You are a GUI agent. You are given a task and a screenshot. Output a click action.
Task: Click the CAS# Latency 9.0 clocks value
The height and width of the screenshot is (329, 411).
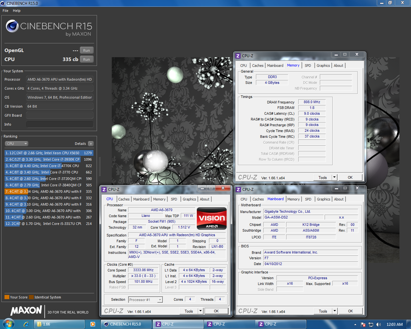(312, 113)
